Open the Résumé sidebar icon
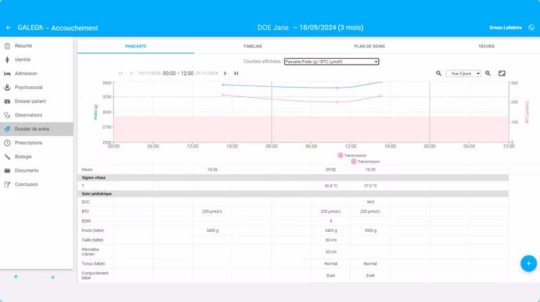 tap(7, 46)
